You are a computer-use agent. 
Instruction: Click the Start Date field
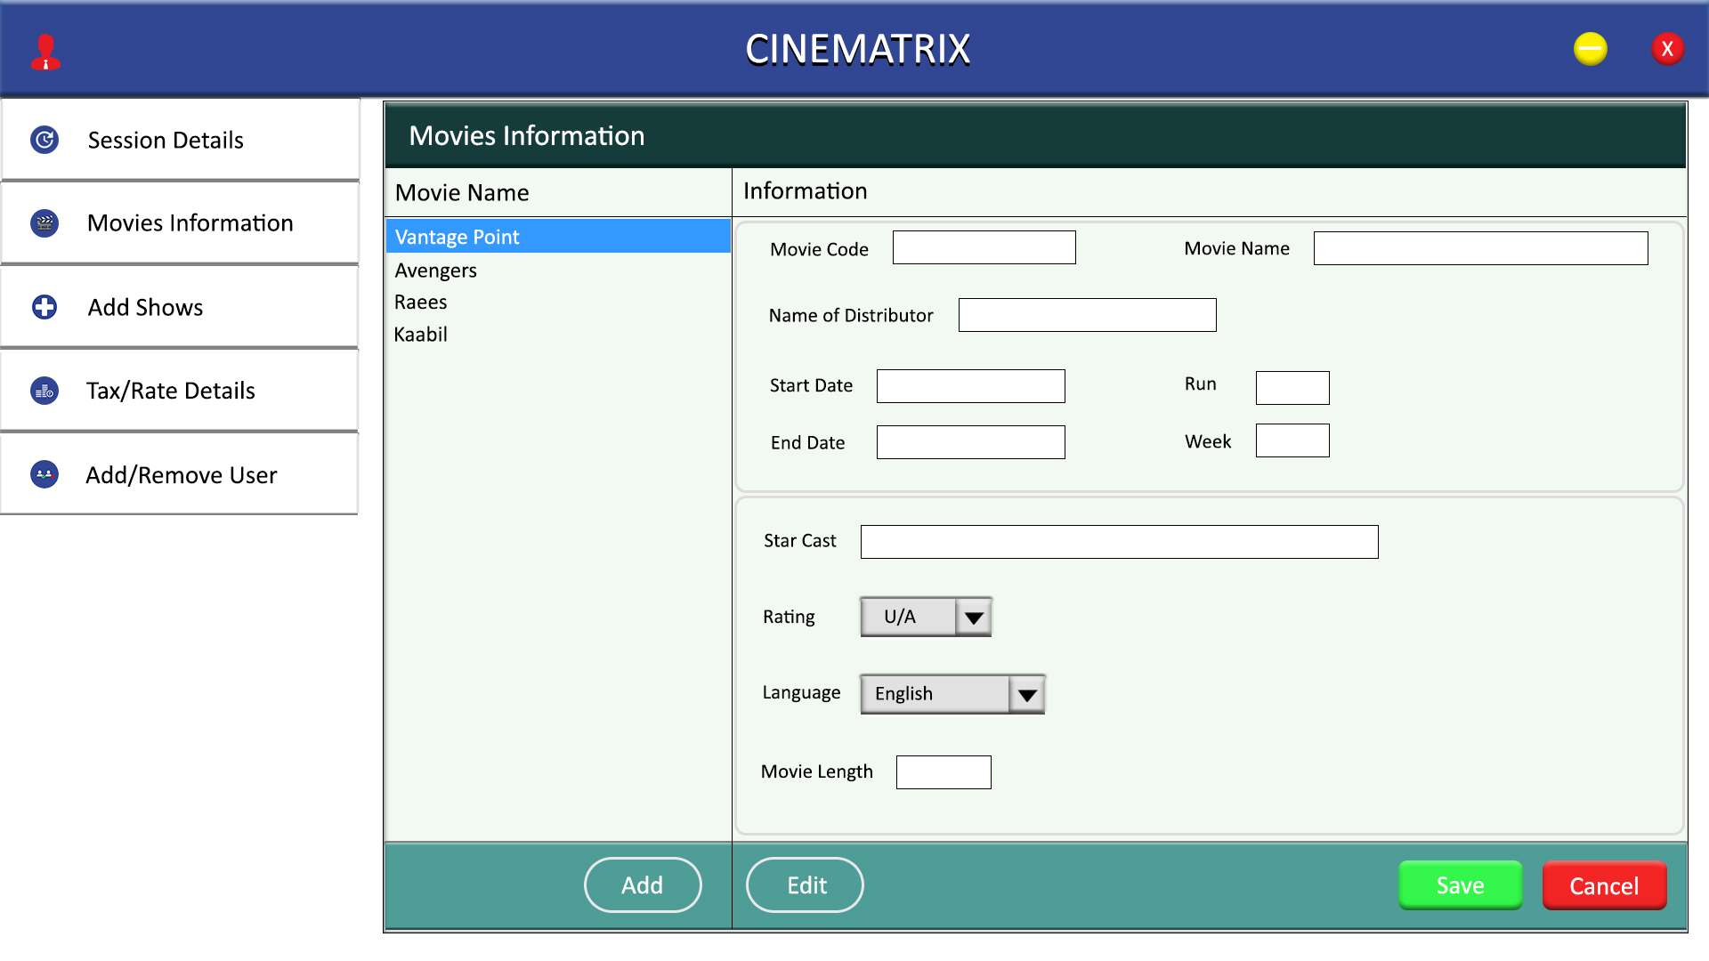point(971,386)
